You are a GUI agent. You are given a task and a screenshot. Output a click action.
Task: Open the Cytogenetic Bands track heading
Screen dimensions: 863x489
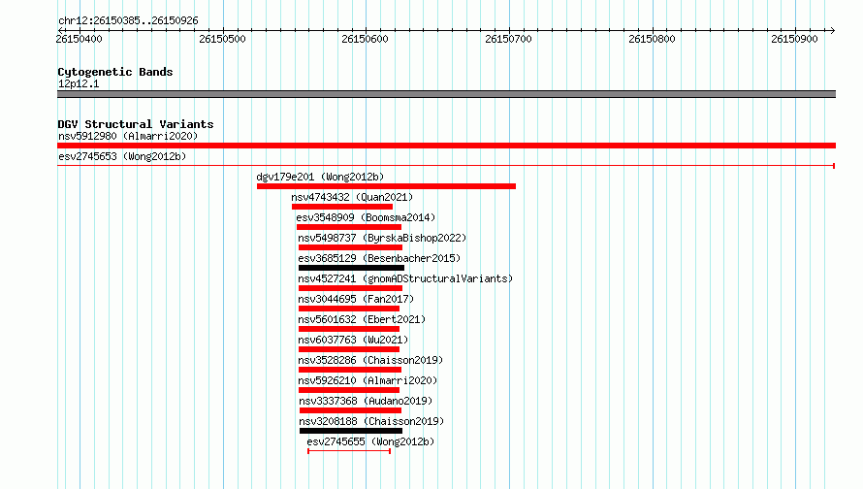115,72
